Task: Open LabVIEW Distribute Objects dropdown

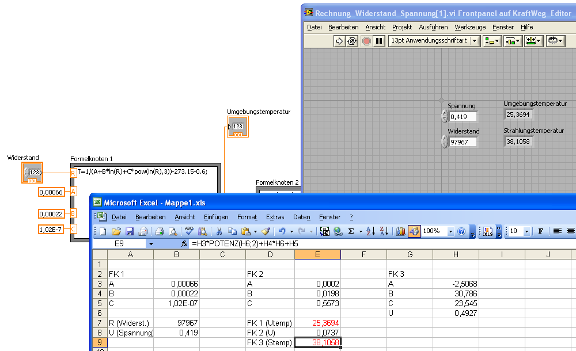Action: (513, 41)
